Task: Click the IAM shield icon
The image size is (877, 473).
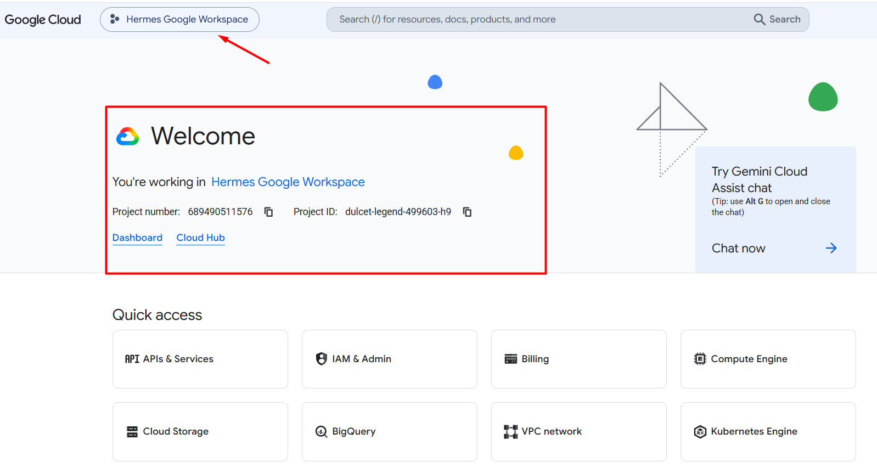Action: [x=322, y=359]
